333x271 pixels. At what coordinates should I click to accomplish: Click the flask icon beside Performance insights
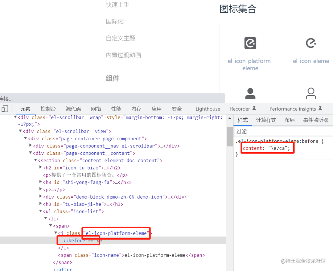tap(320, 109)
